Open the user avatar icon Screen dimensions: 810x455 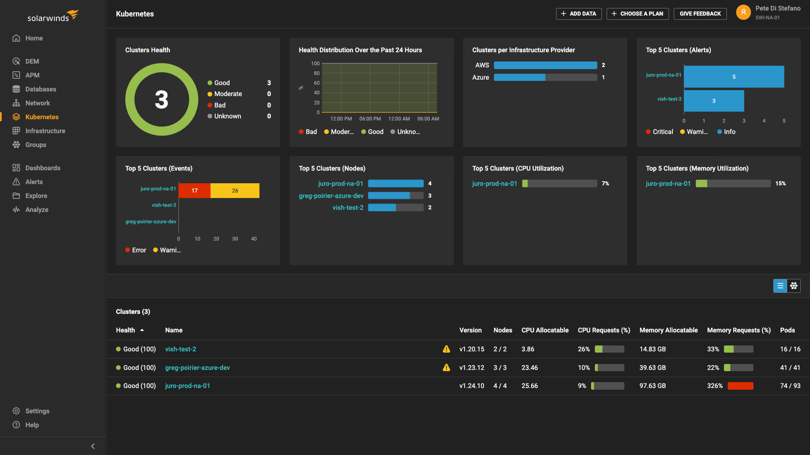[x=743, y=13]
